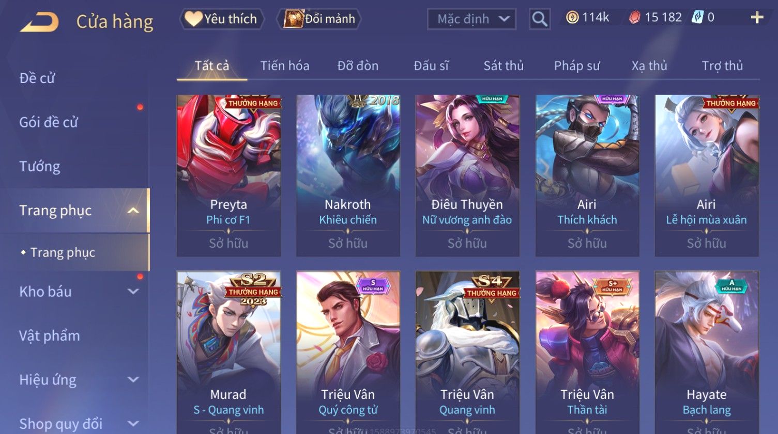This screenshot has width=778, height=434.
Task: Select the Nakroth Khiêu chiến skin card
Action: tap(348, 175)
